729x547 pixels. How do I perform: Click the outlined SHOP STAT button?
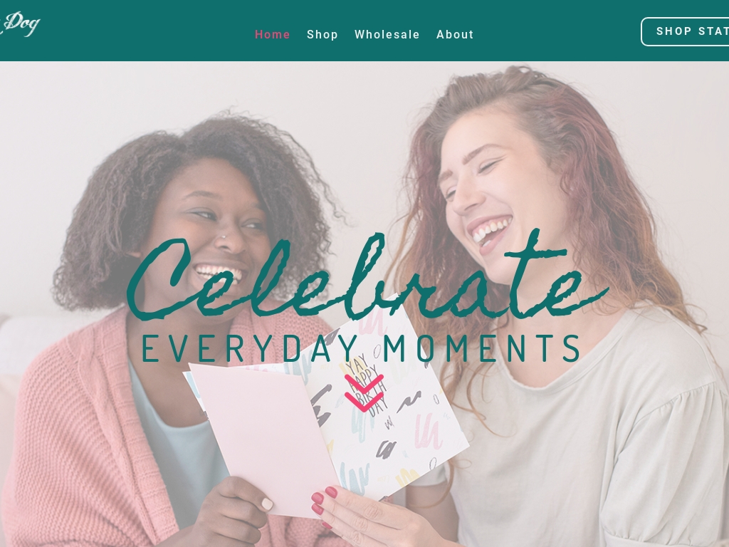tap(685, 31)
